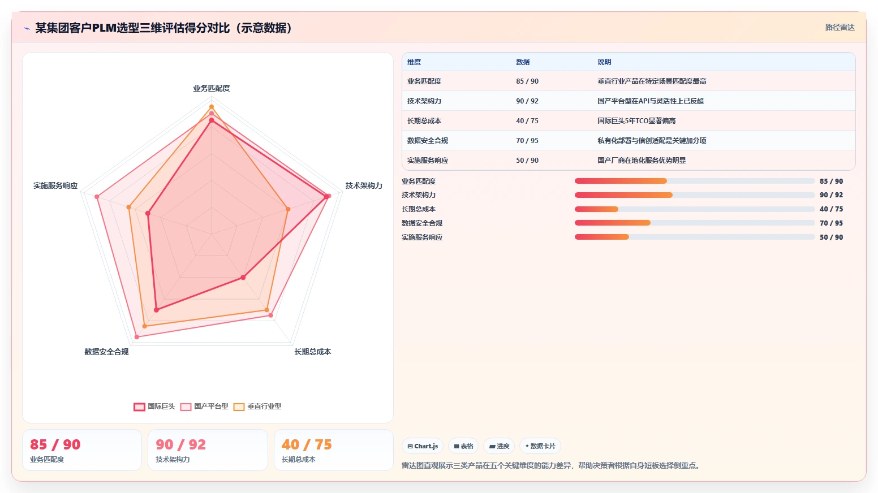Screen dimensions: 878x493
Task: Click the note 国产厂商在地化服务优势明显
Action: pos(642,161)
